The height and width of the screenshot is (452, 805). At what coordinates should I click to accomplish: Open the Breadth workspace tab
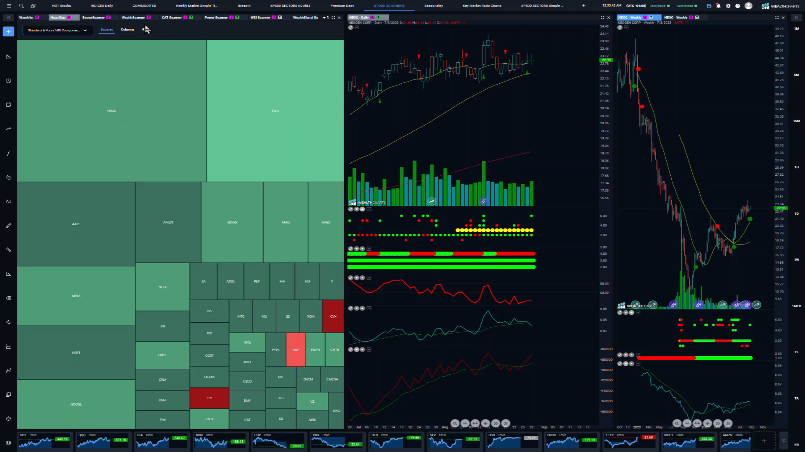244,6
